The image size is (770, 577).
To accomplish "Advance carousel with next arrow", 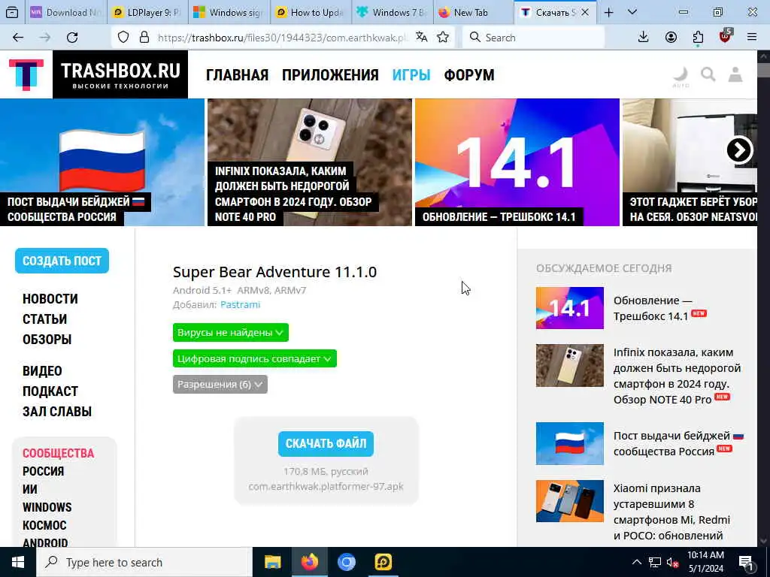I will coord(740,150).
